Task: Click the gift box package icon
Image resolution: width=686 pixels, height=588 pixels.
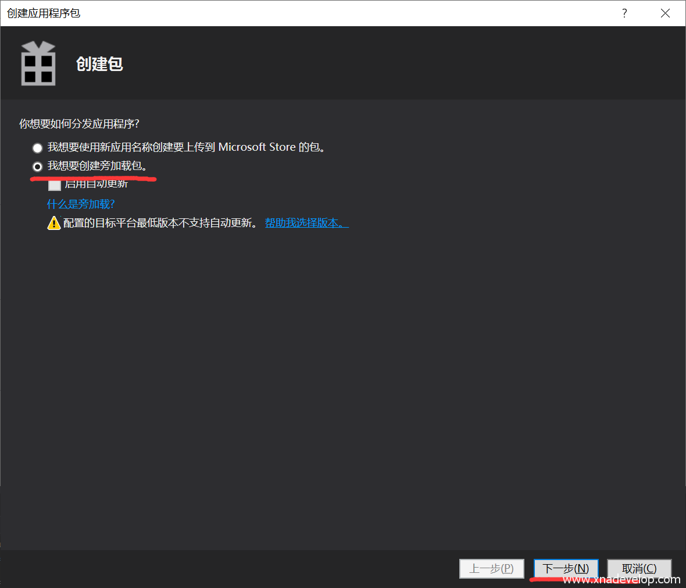Action: click(38, 63)
